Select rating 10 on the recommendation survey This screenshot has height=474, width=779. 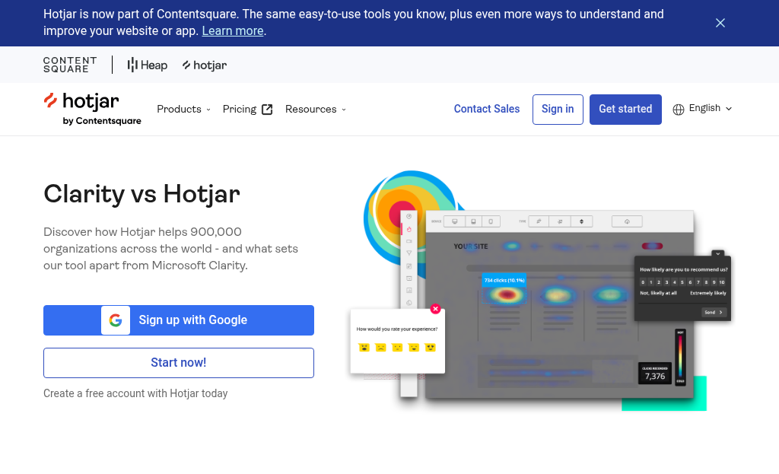click(x=722, y=282)
